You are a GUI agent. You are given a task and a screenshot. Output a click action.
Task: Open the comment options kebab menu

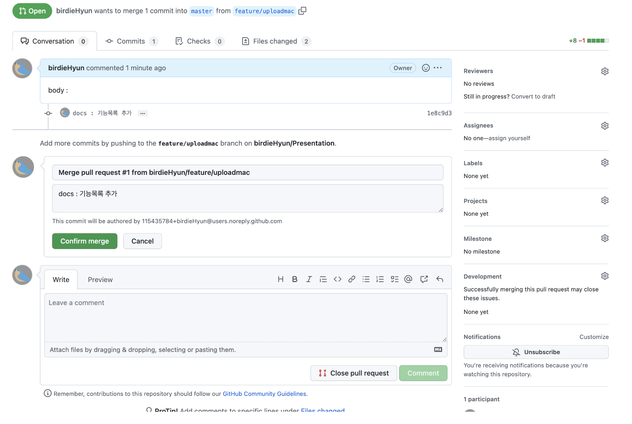438,68
